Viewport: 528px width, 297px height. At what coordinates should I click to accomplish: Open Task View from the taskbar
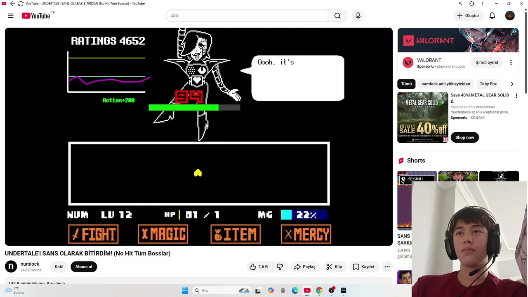[258, 290]
